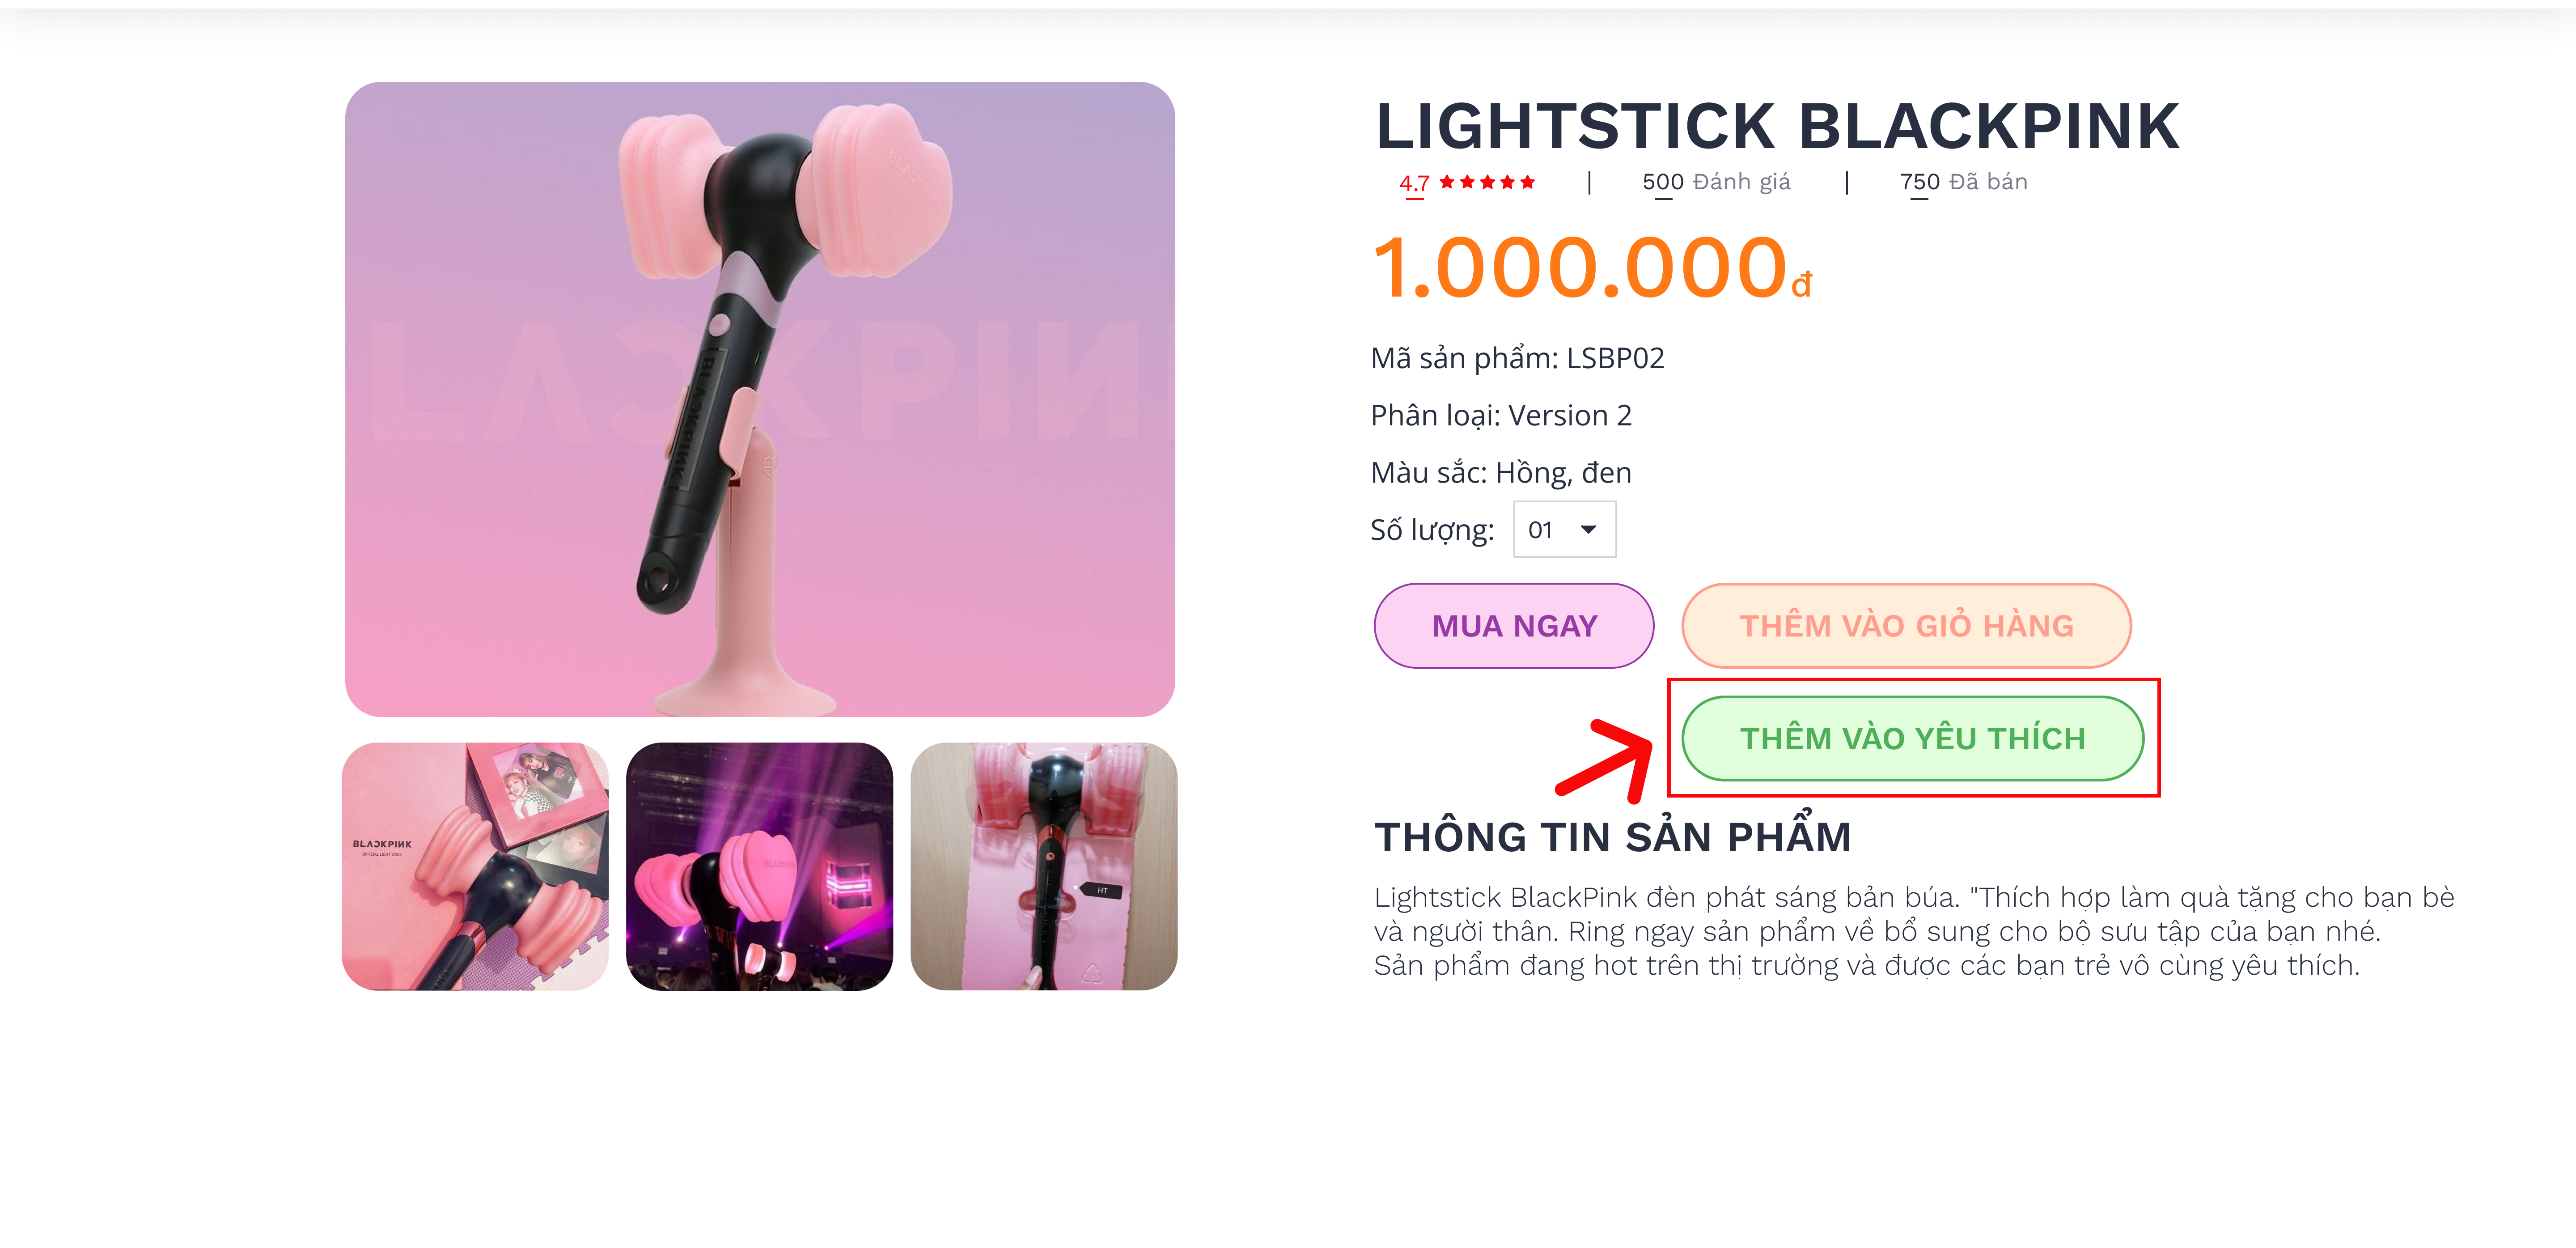Click the MUA NGAY button
Image resolution: width=2576 pixels, height=1248 pixels.
tap(1513, 626)
